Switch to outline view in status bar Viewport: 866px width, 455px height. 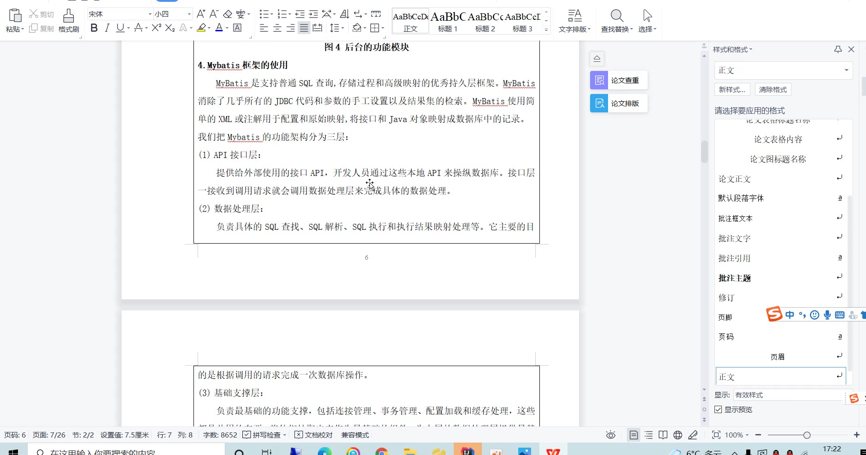point(649,435)
